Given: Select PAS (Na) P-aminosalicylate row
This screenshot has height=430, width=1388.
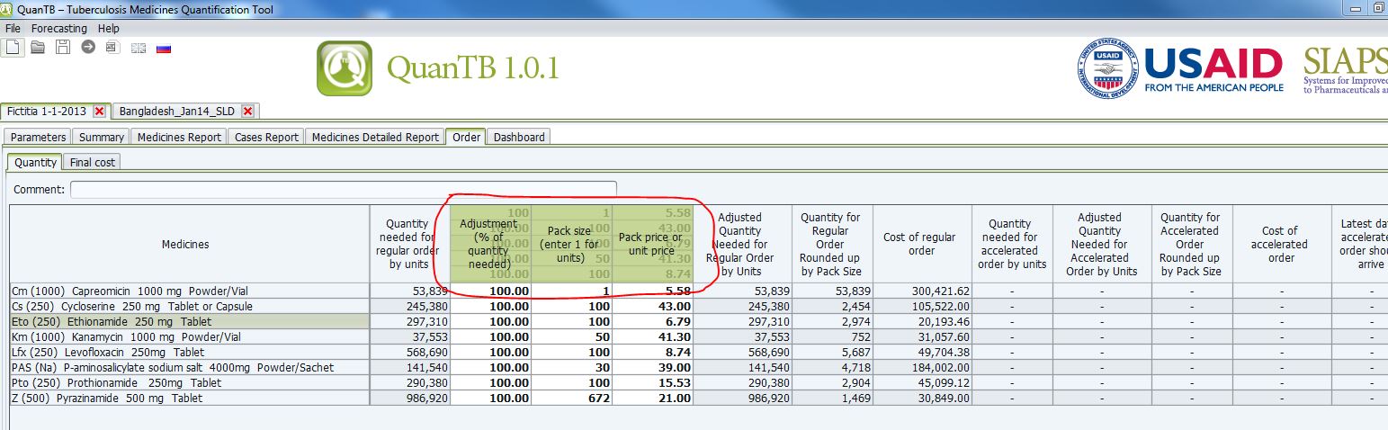Looking at the screenshot, I should (x=190, y=367).
